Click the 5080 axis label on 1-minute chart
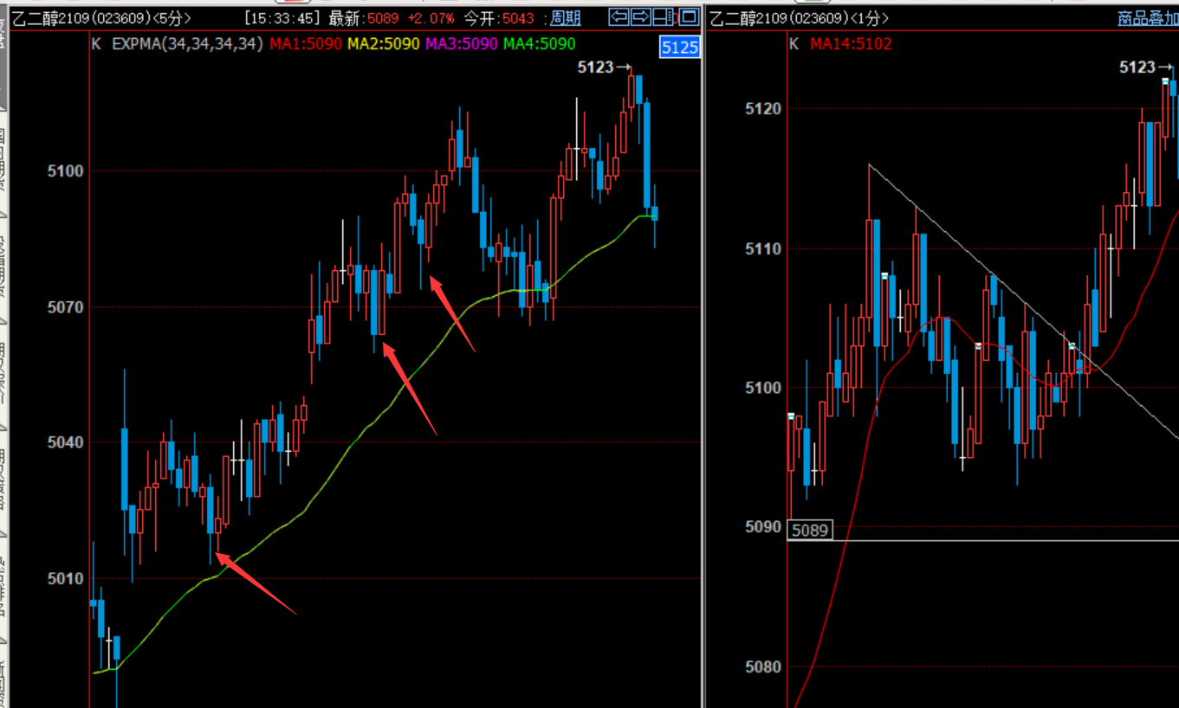The image size is (1179, 708). [763, 666]
